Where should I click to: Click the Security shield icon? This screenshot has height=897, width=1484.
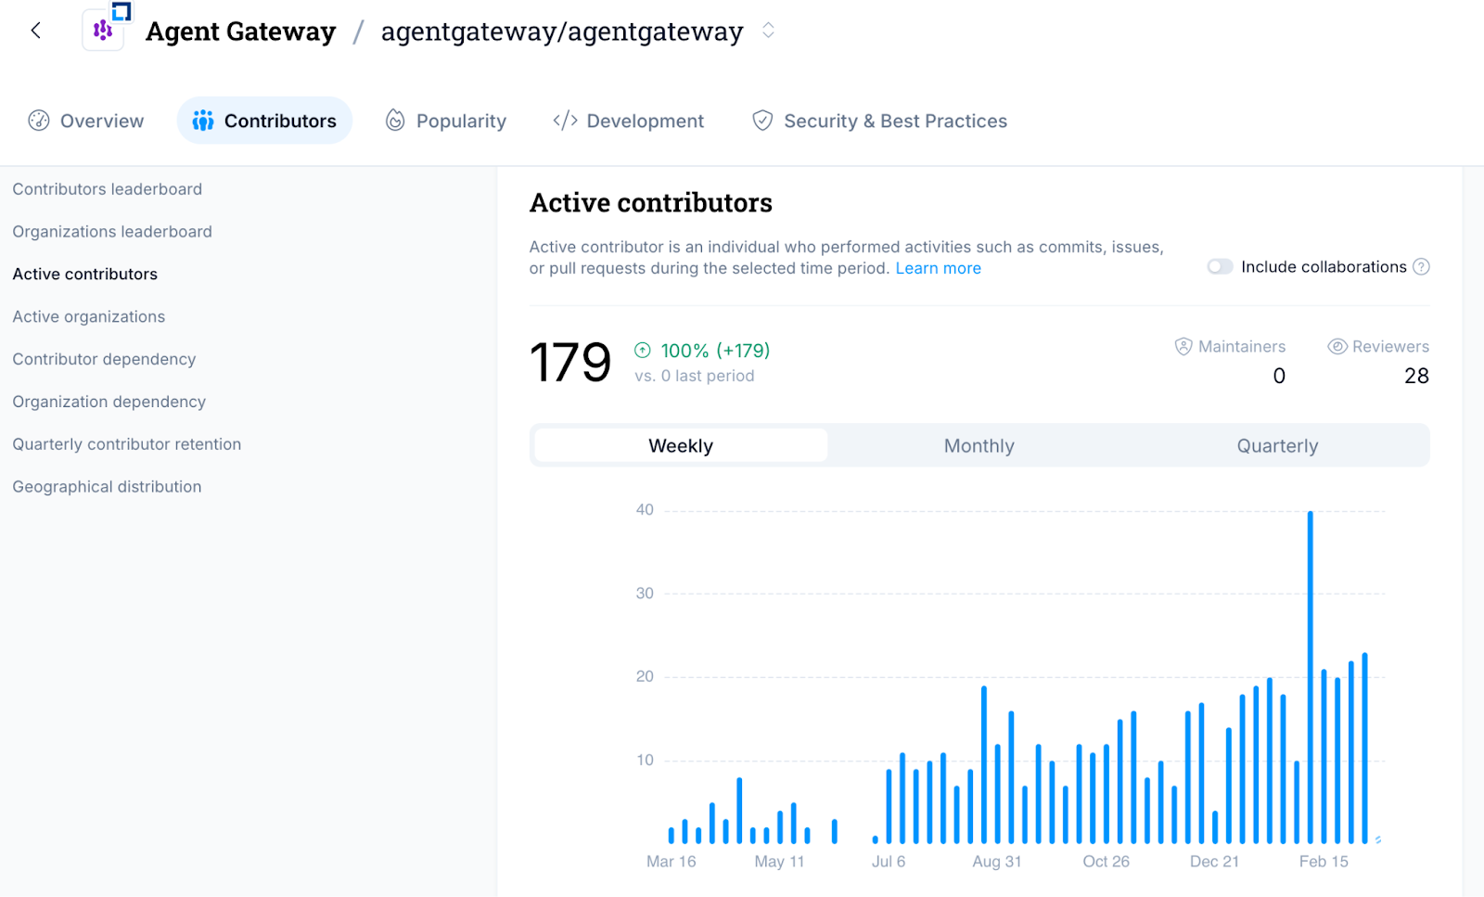(762, 121)
